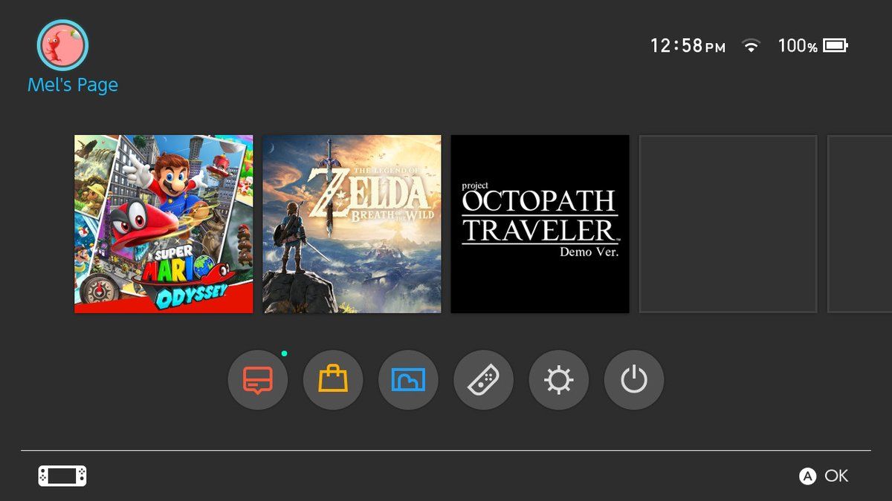Open the Album icon
The width and height of the screenshot is (892, 501).
coord(408,381)
